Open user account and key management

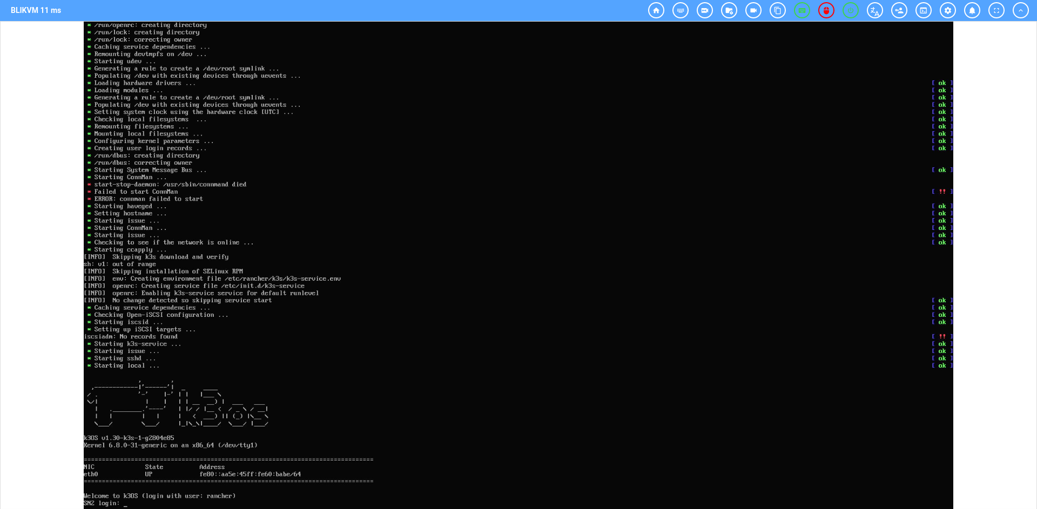pyautogui.click(x=899, y=10)
